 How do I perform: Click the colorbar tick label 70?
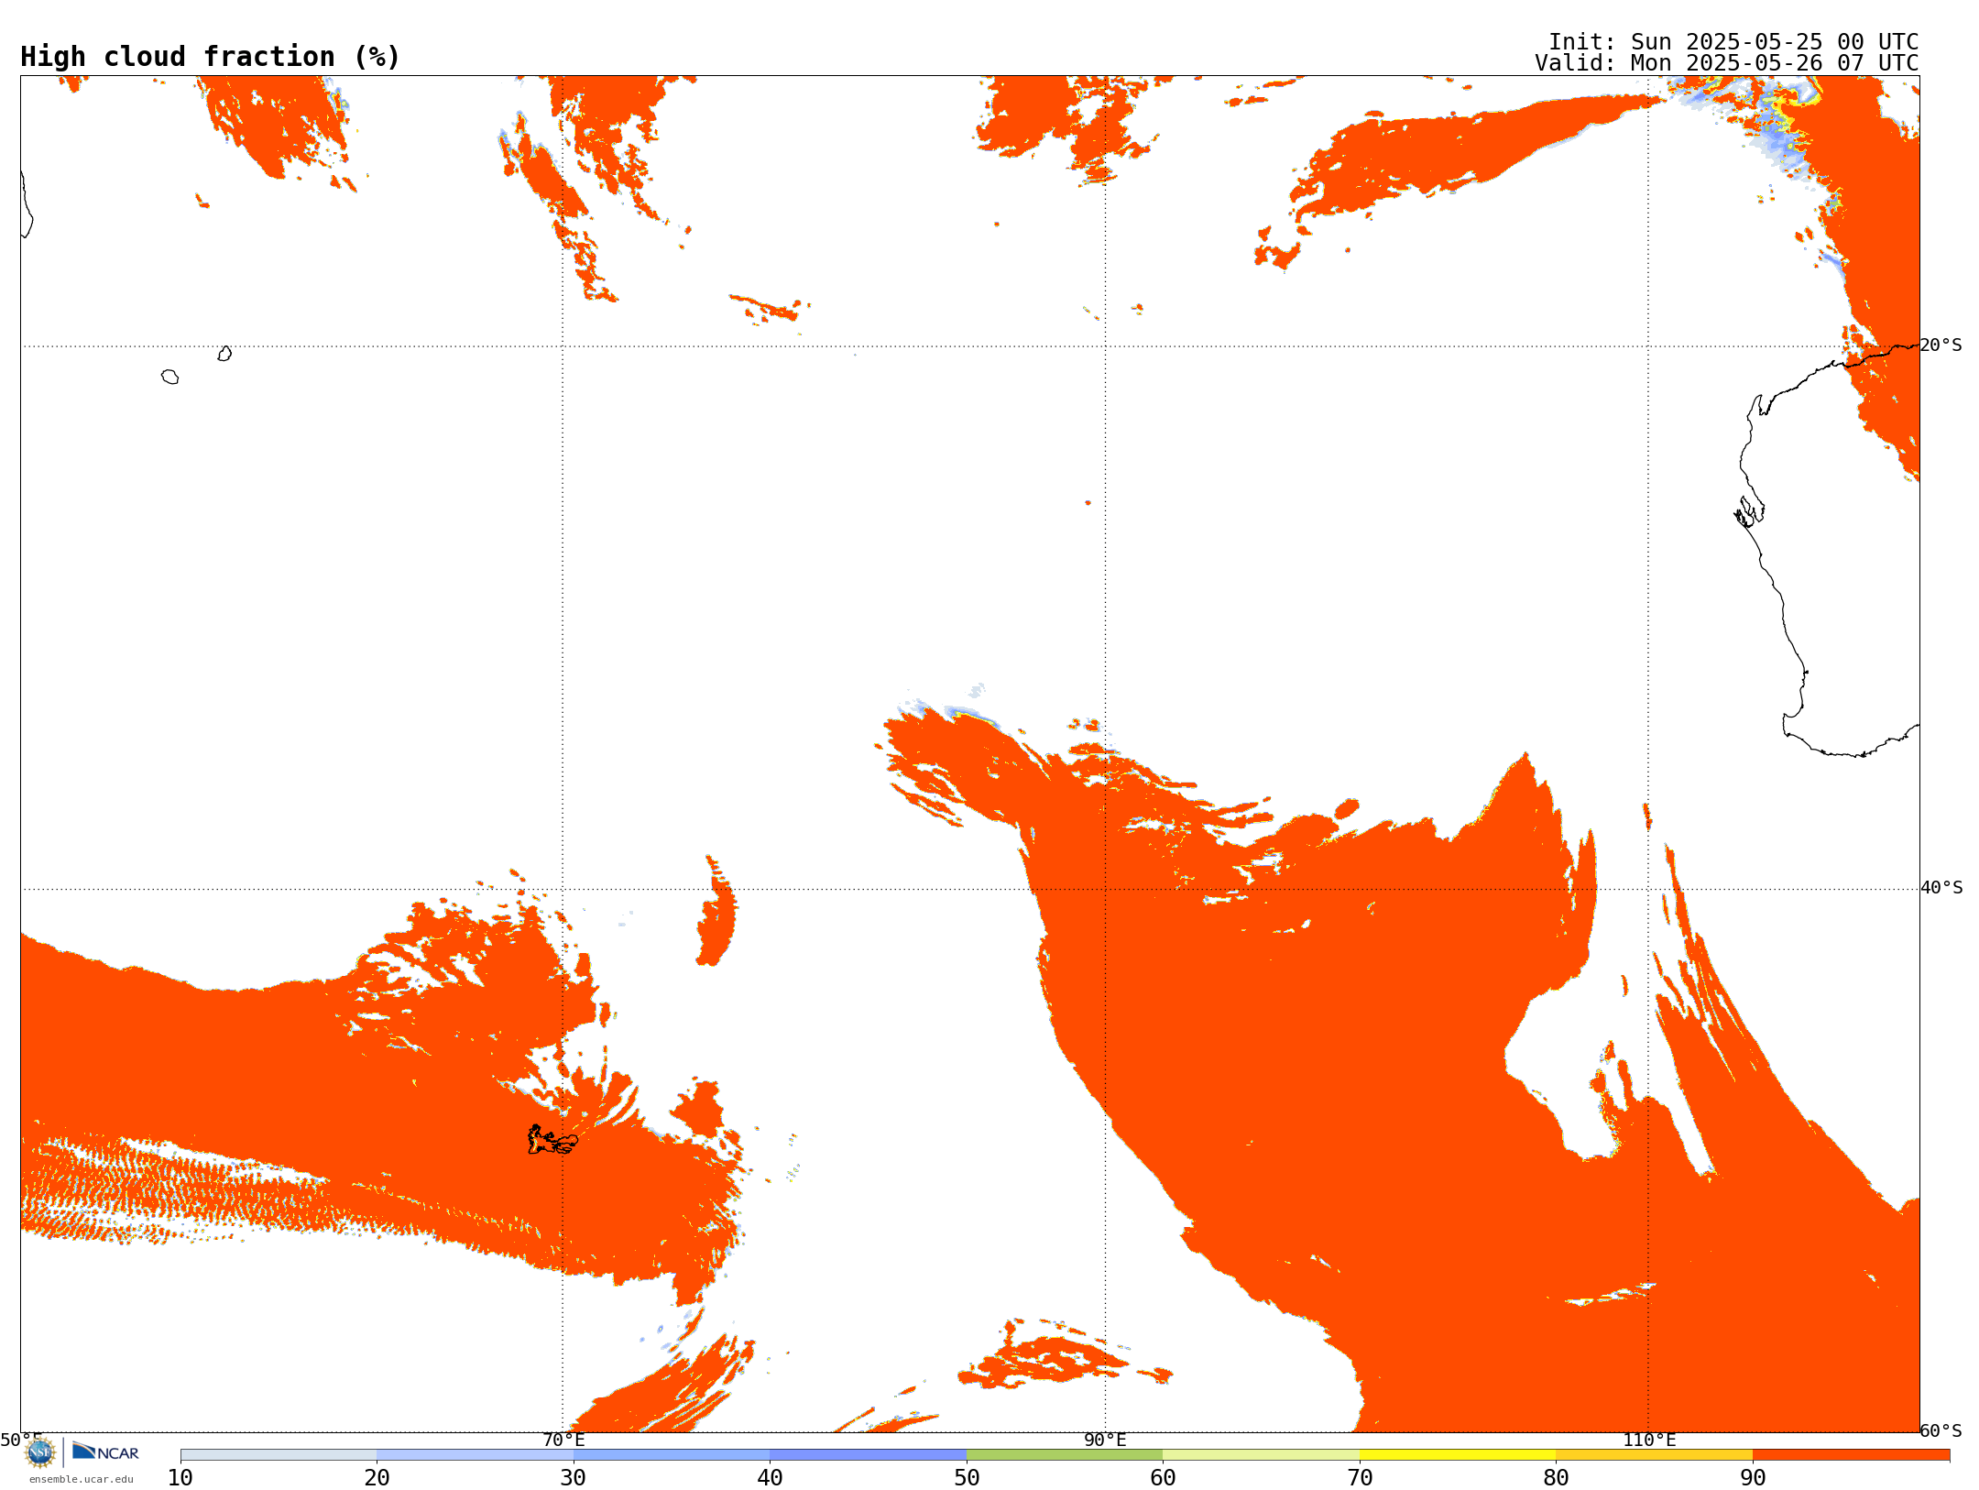pyautogui.click(x=1360, y=1478)
